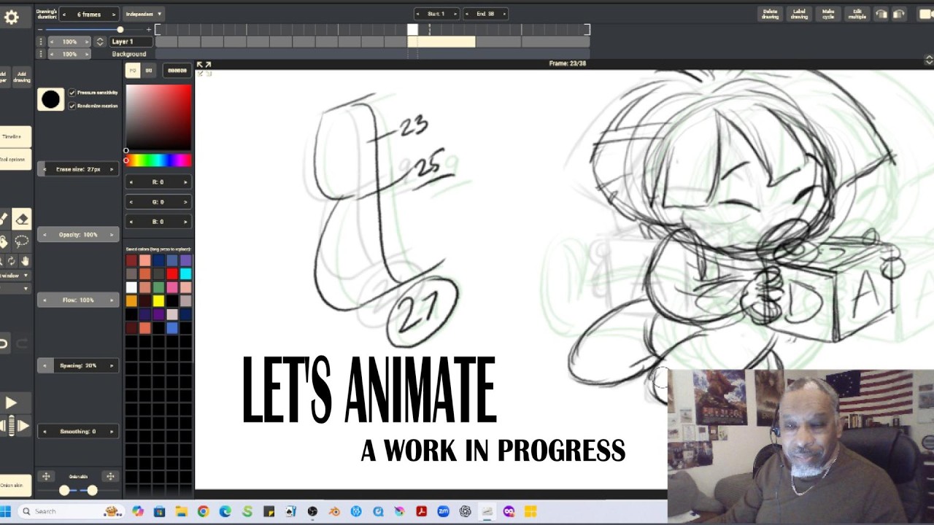This screenshot has height=525, width=934.
Task: Click the Redo arrow button
Action: pyautogui.click(x=22, y=343)
